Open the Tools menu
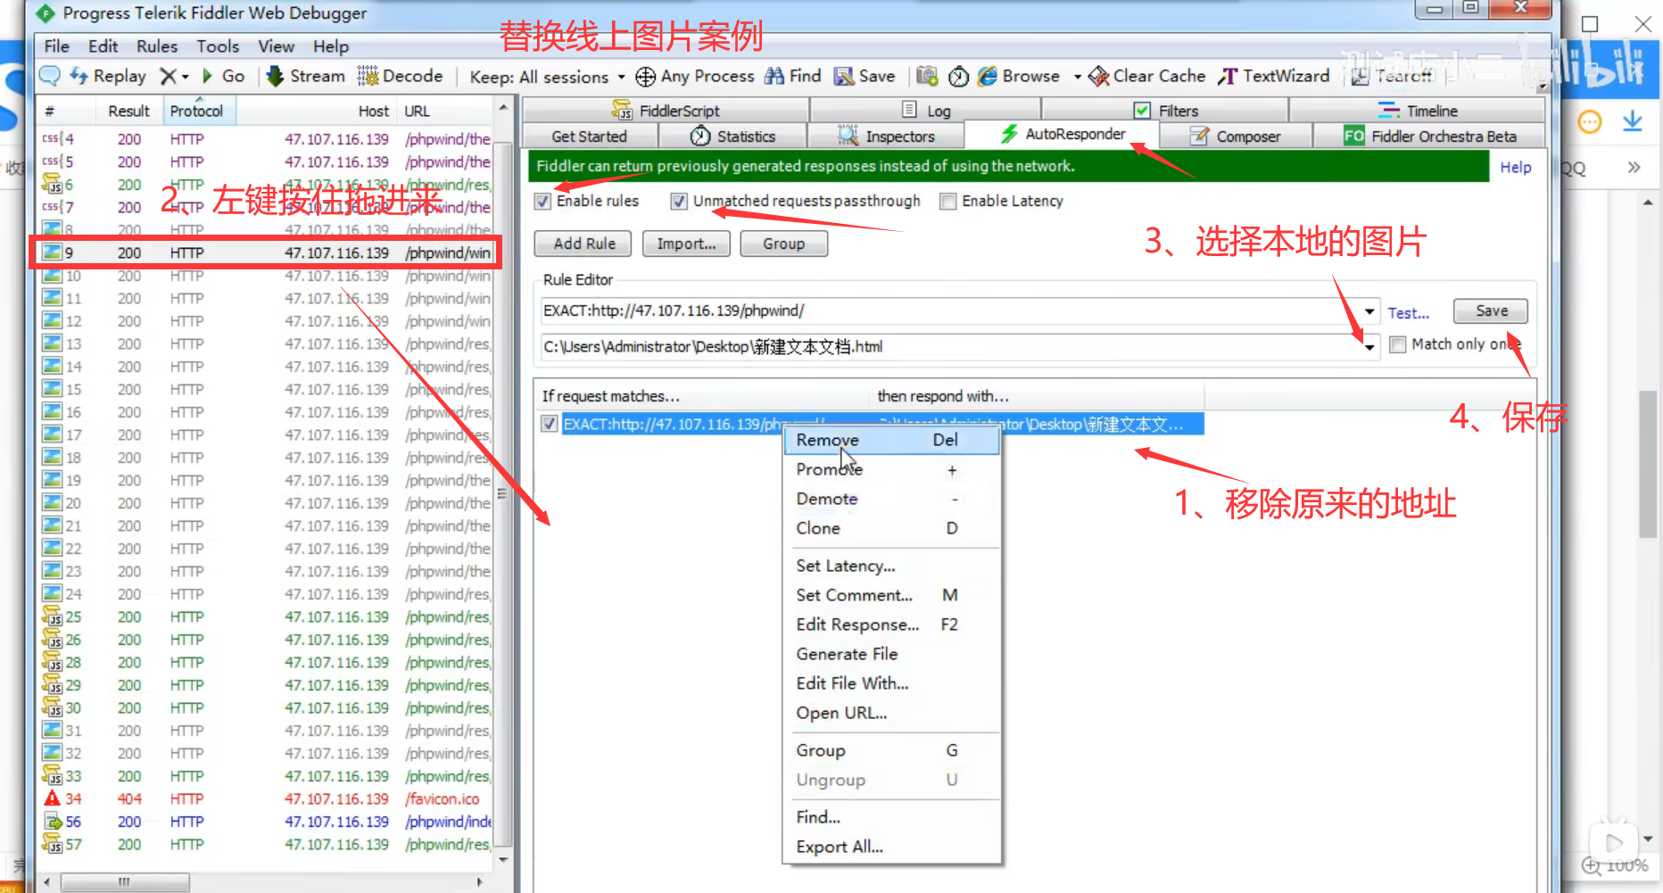Screen dimensions: 1663x893 click(218, 46)
